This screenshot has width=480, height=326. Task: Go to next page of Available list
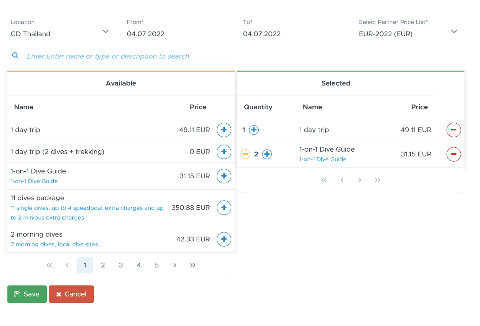[x=175, y=265]
